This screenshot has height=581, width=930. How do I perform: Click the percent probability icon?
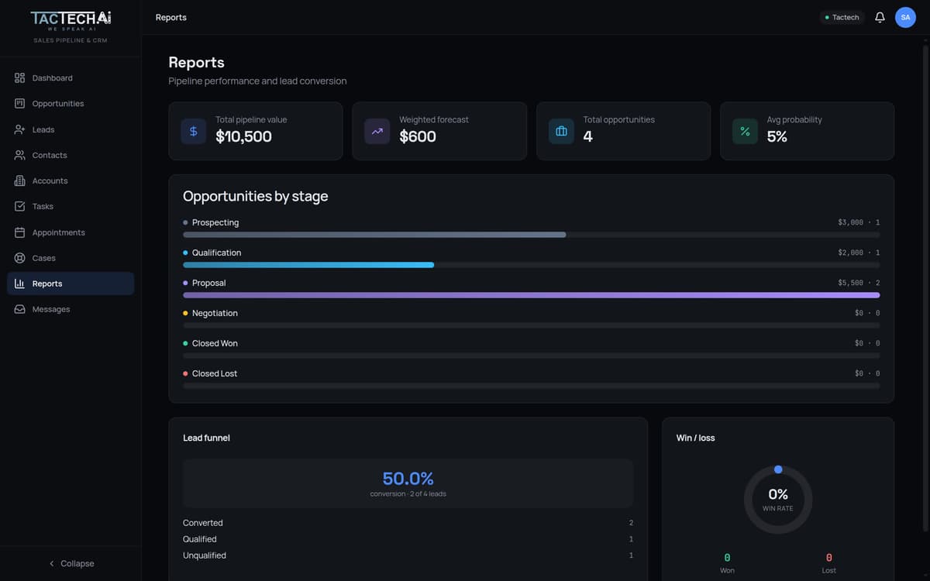pos(746,132)
